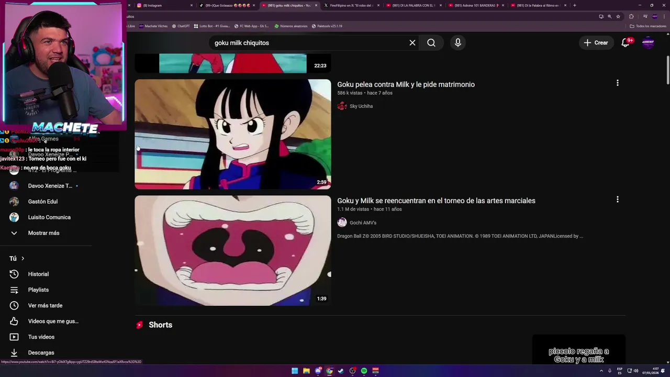
Task: Open 'FC Web App - EA S...' bookmark
Action: 251,26
